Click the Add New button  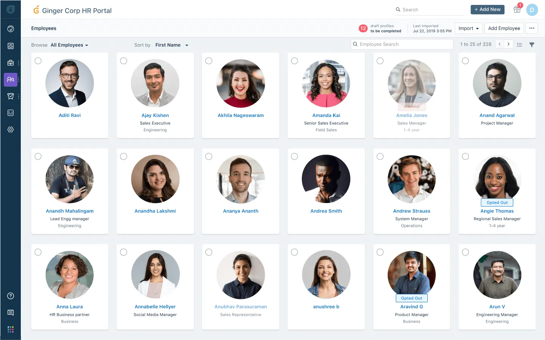(x=488, y=9)
